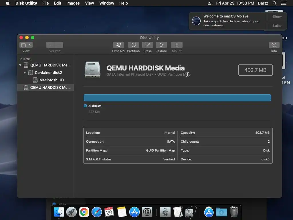Open the Edit menu

coord(58,3)
